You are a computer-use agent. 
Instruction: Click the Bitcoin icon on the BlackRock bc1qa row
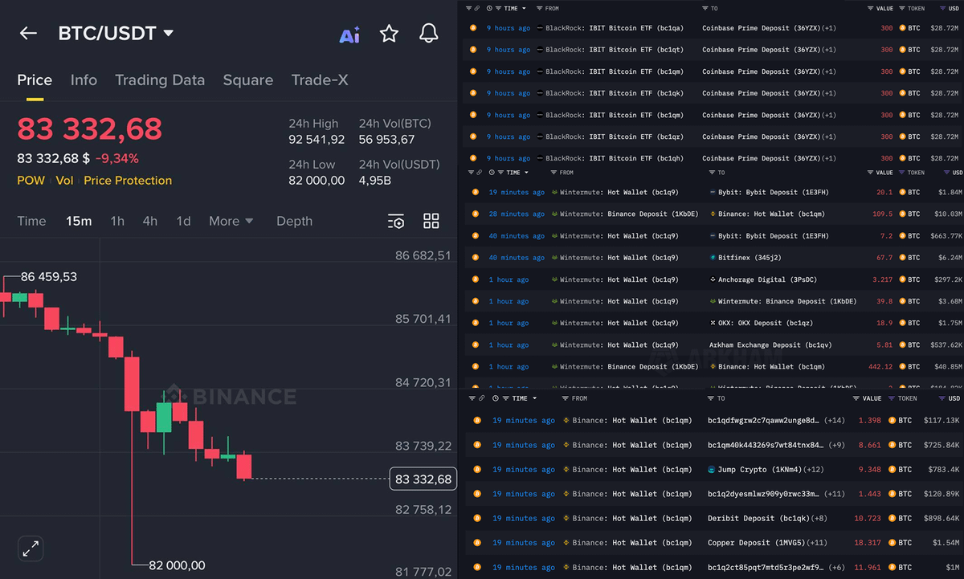(x=473, y=27)
